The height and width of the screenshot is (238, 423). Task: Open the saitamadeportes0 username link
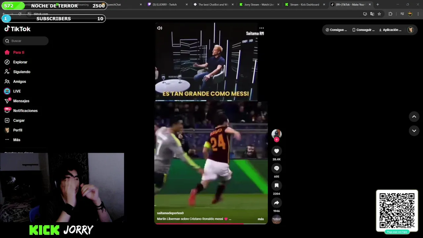170,213
